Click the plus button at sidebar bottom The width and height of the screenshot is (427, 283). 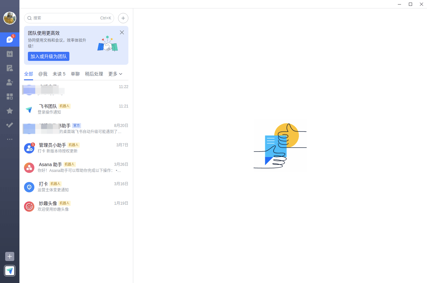(x=10, y=256)
